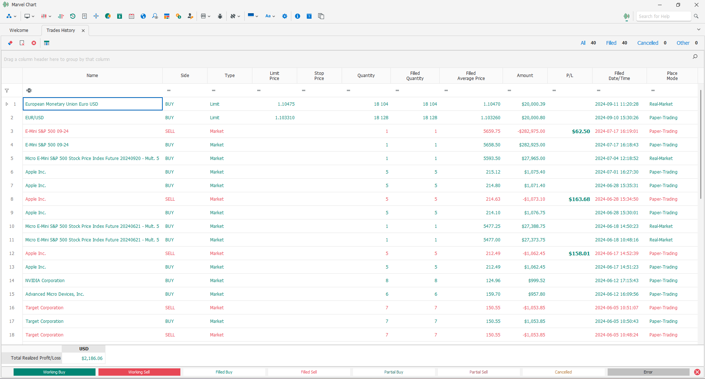Sort by the Amount column header

525,75
